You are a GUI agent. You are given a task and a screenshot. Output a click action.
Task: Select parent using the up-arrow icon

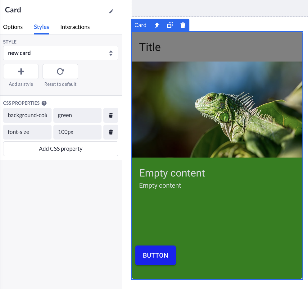pos(157,25)
